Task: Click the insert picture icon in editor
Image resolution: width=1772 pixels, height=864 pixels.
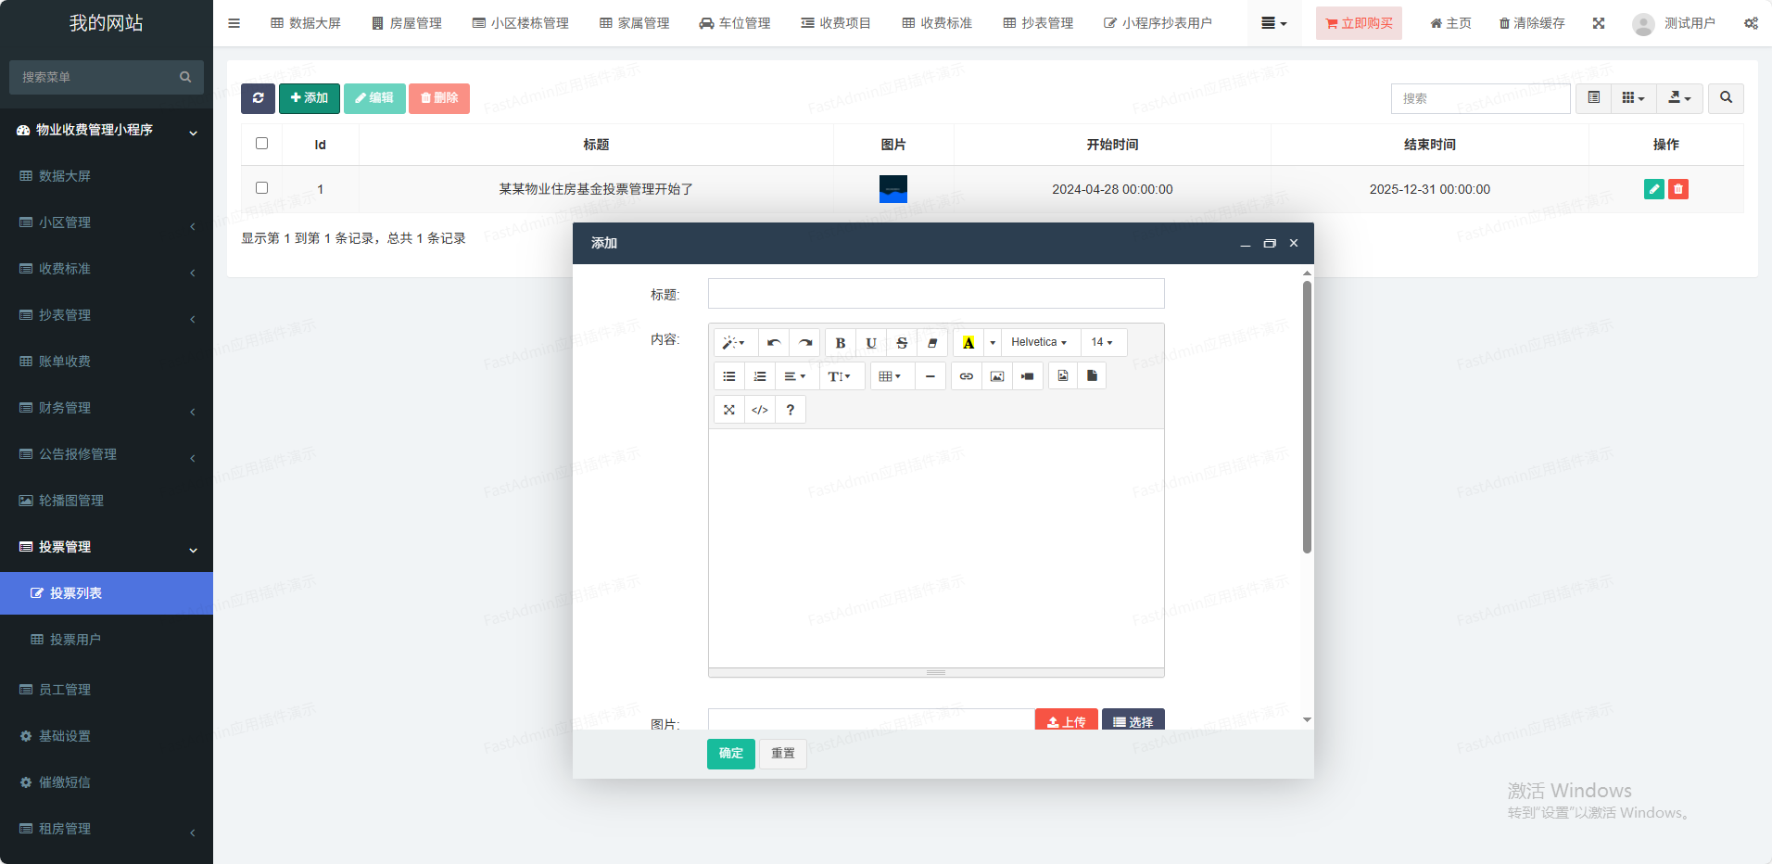Action: pos(997,376)
